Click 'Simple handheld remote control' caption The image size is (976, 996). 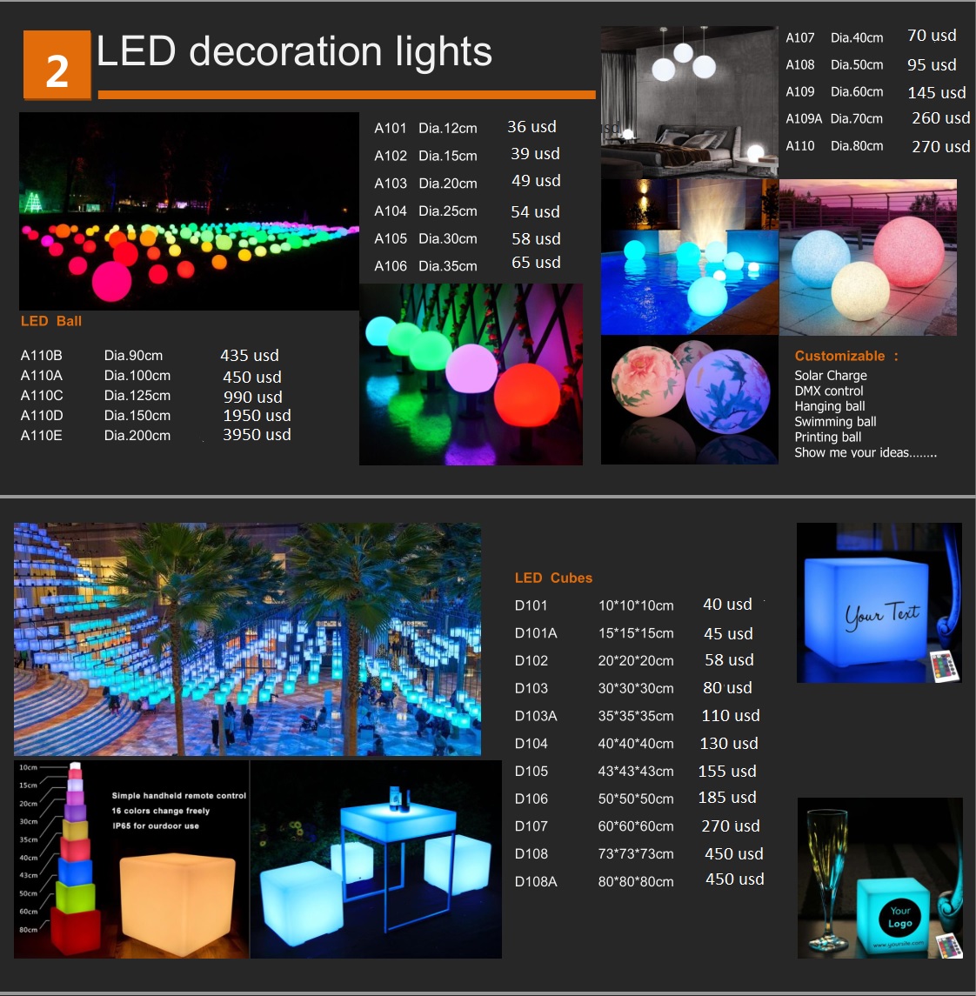coord(179,795)
